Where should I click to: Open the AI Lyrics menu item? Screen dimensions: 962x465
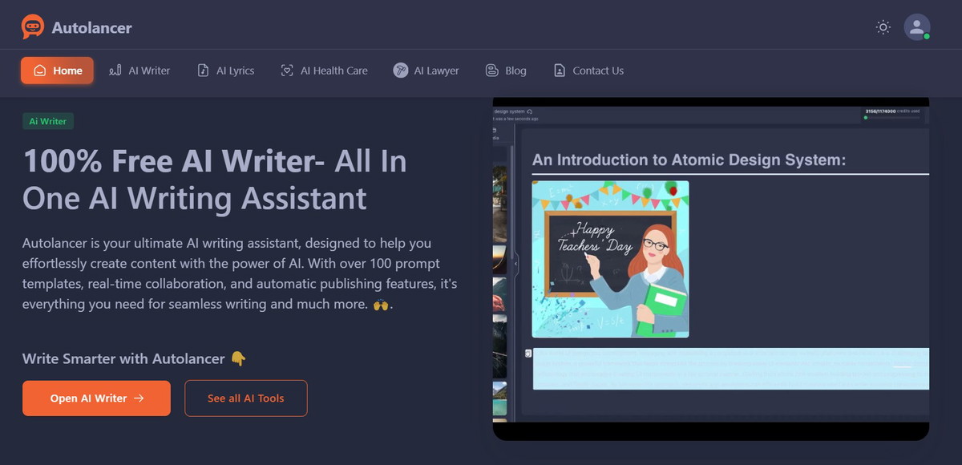tap(235, 71)
